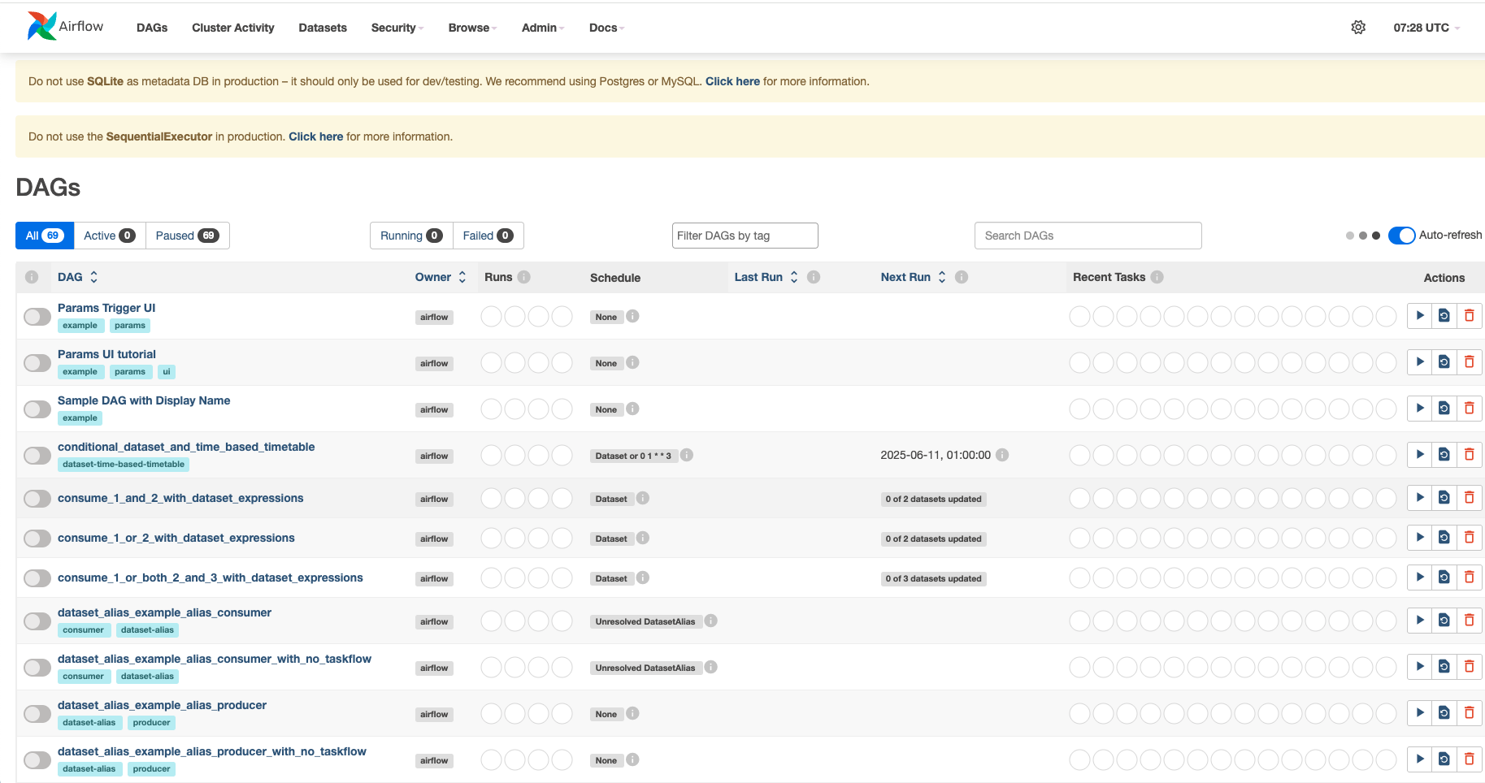Click info icon beside Last Run header

pyautogui.click(x=814, y=277)
